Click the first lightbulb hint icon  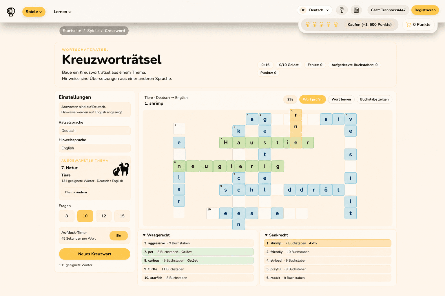[x=308, y=25]
